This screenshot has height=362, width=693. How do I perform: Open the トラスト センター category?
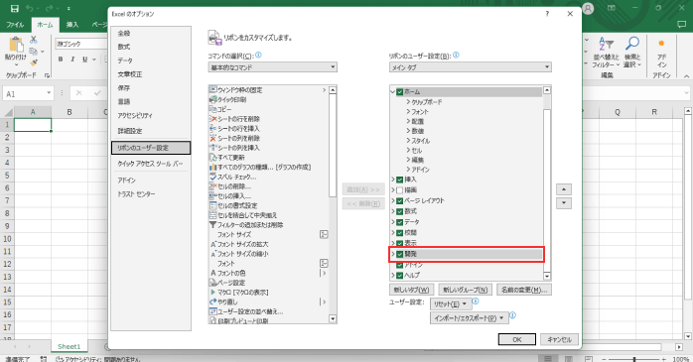137,194
